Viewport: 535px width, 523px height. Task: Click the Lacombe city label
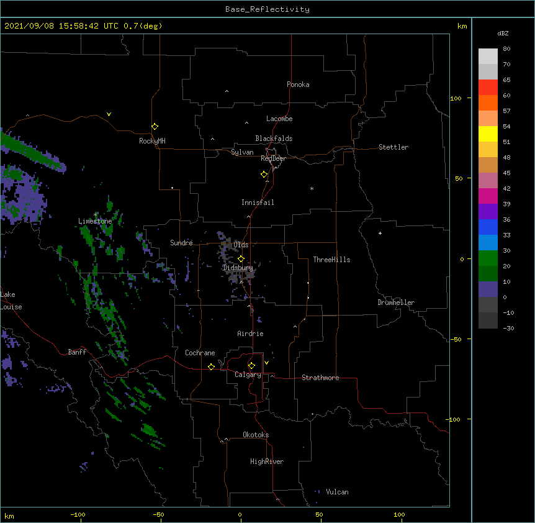[279, 119]
